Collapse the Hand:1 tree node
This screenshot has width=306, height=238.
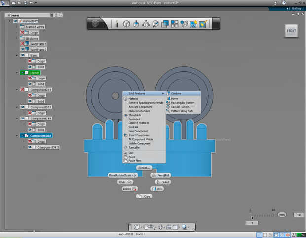tap(17, 73)
